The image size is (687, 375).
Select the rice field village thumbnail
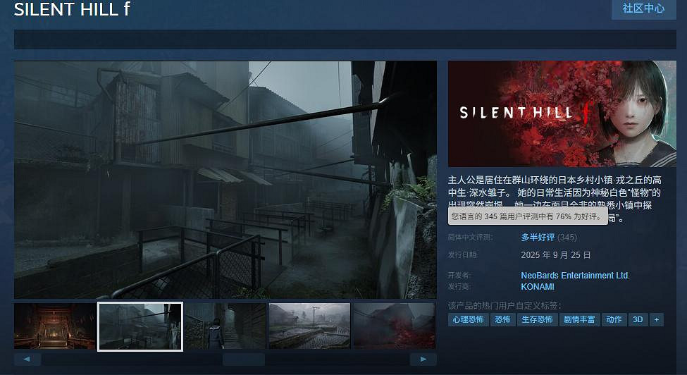coord(310,326)
